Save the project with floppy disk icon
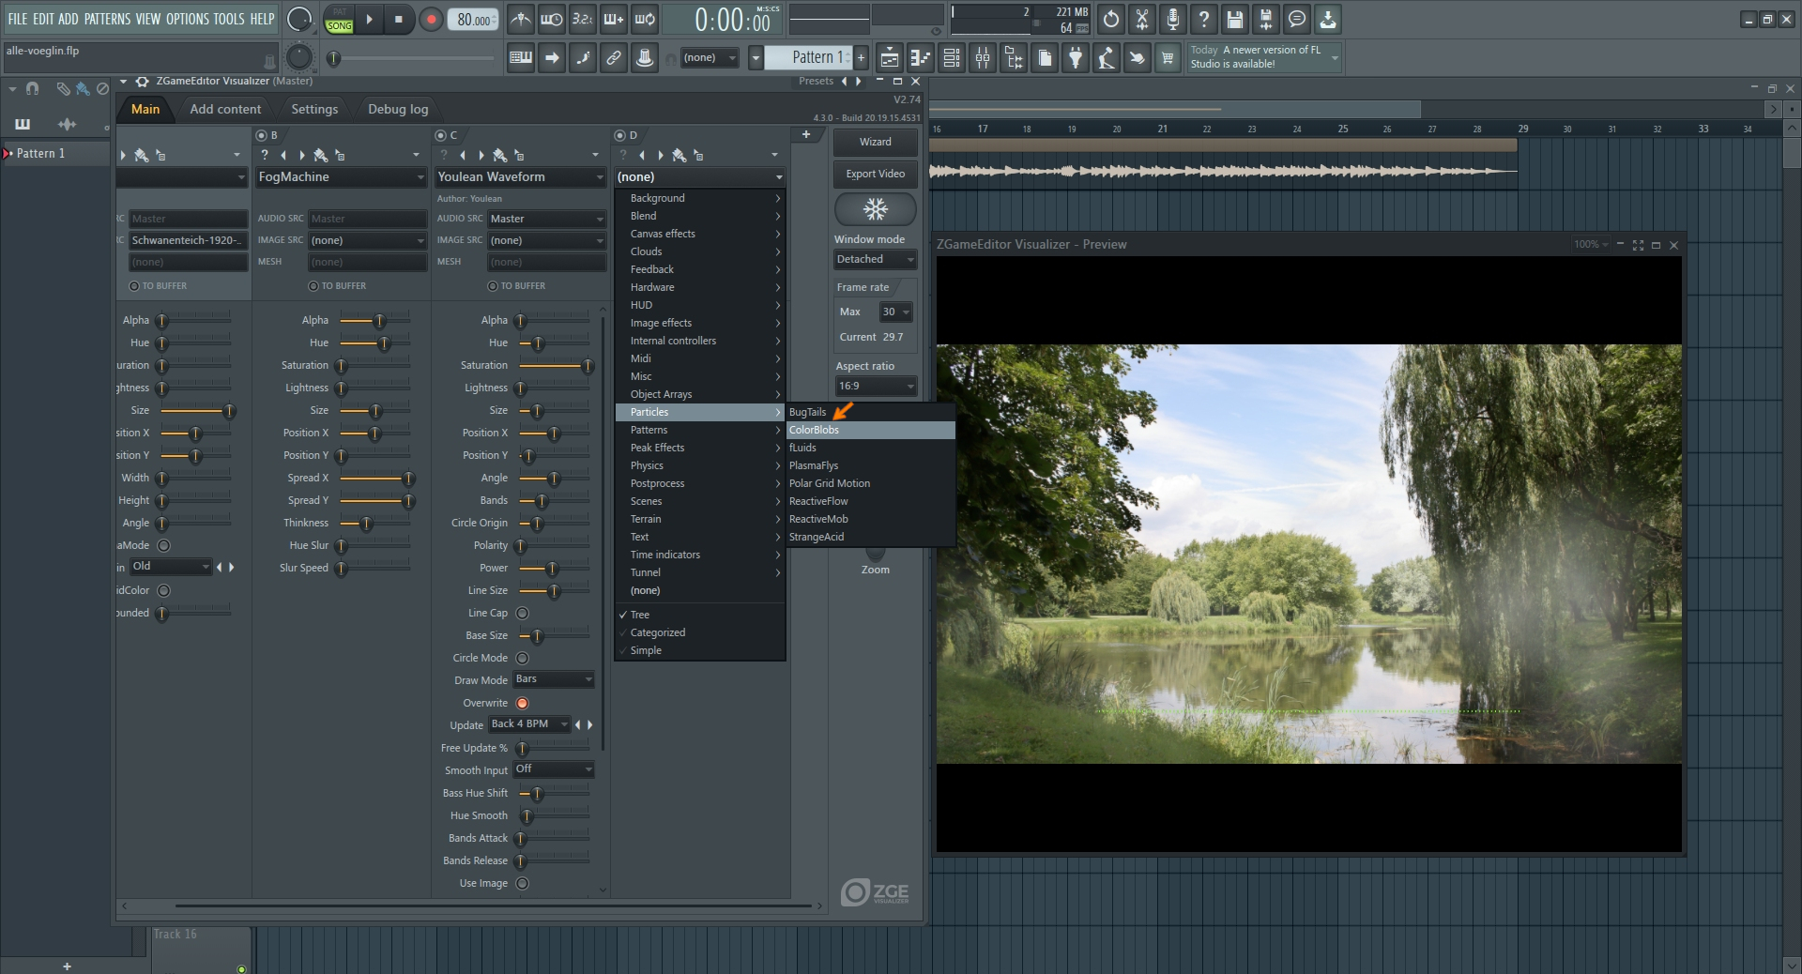 (x=1235, y=19)
